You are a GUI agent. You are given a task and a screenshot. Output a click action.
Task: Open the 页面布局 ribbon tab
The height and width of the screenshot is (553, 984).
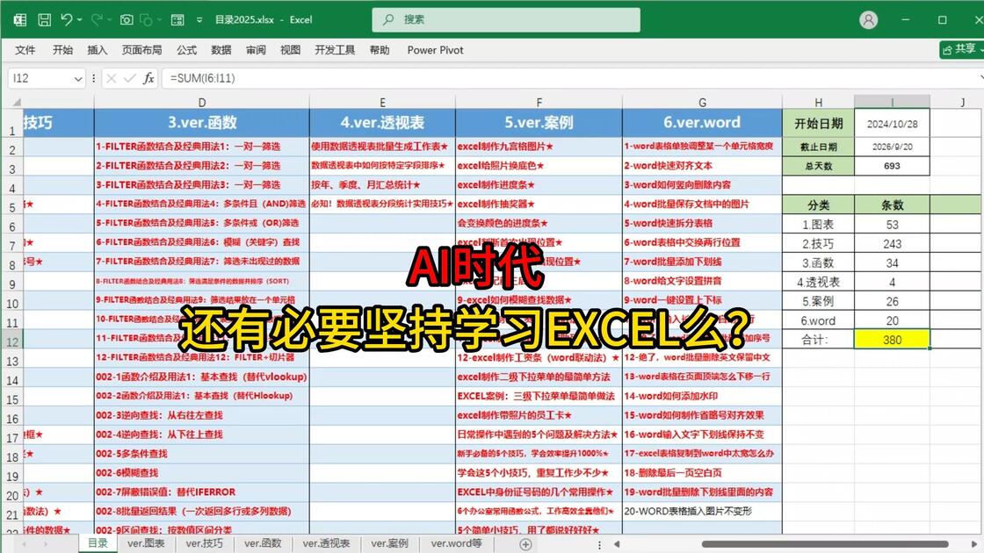[x=141, y=50]
